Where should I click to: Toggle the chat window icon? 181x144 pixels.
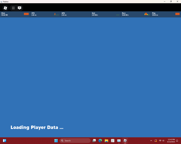(x=20, y=8)
